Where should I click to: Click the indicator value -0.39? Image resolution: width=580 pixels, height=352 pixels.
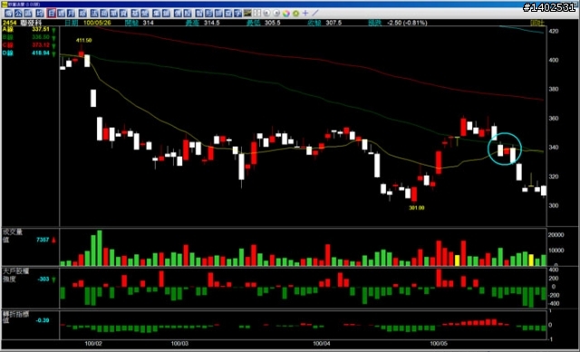pyautogui.click(x=43, y=320)
